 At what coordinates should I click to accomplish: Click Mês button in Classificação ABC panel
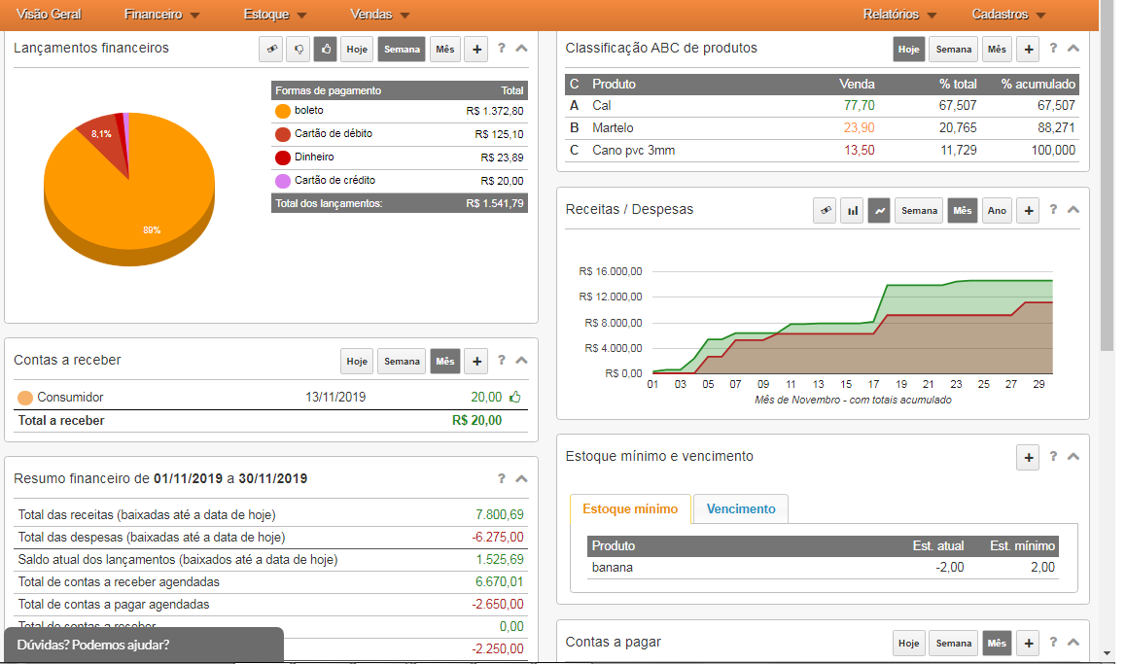pos(996,49)
